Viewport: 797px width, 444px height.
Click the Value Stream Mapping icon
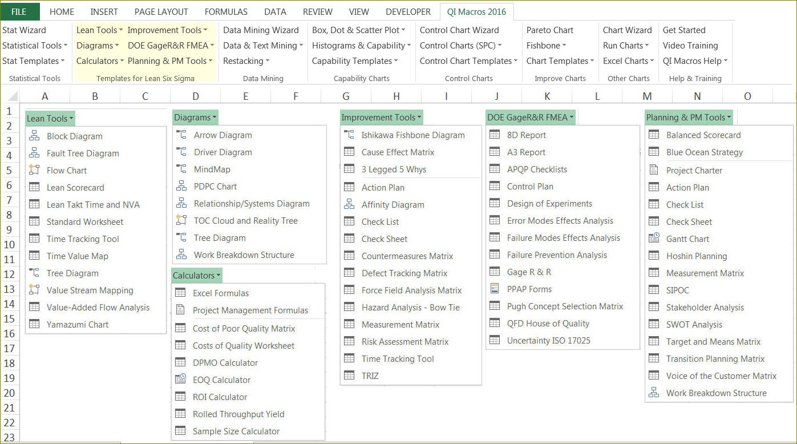[34, 290]
